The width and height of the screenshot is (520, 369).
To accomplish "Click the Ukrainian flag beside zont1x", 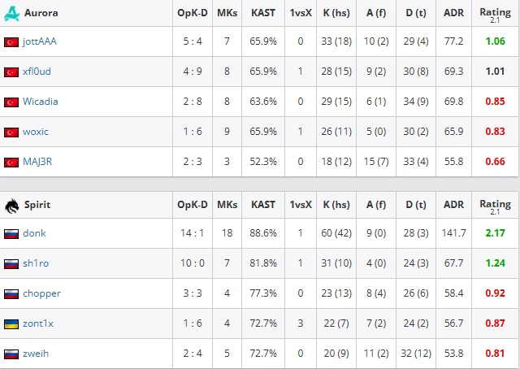I will pos(11,324).
